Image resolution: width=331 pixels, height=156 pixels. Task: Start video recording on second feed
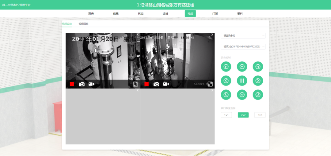coord(166,84)
